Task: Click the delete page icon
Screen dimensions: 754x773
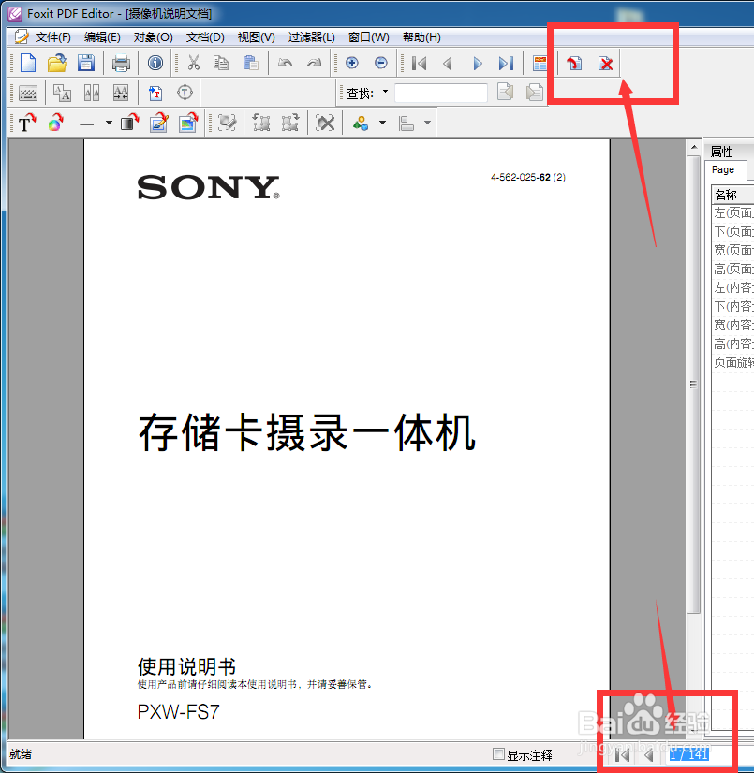Action: point(605,63)
